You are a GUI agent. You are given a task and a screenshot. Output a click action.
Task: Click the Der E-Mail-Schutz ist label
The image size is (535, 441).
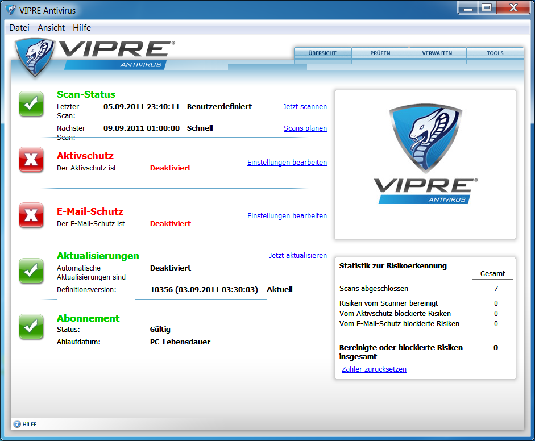(x=91, y=224)
